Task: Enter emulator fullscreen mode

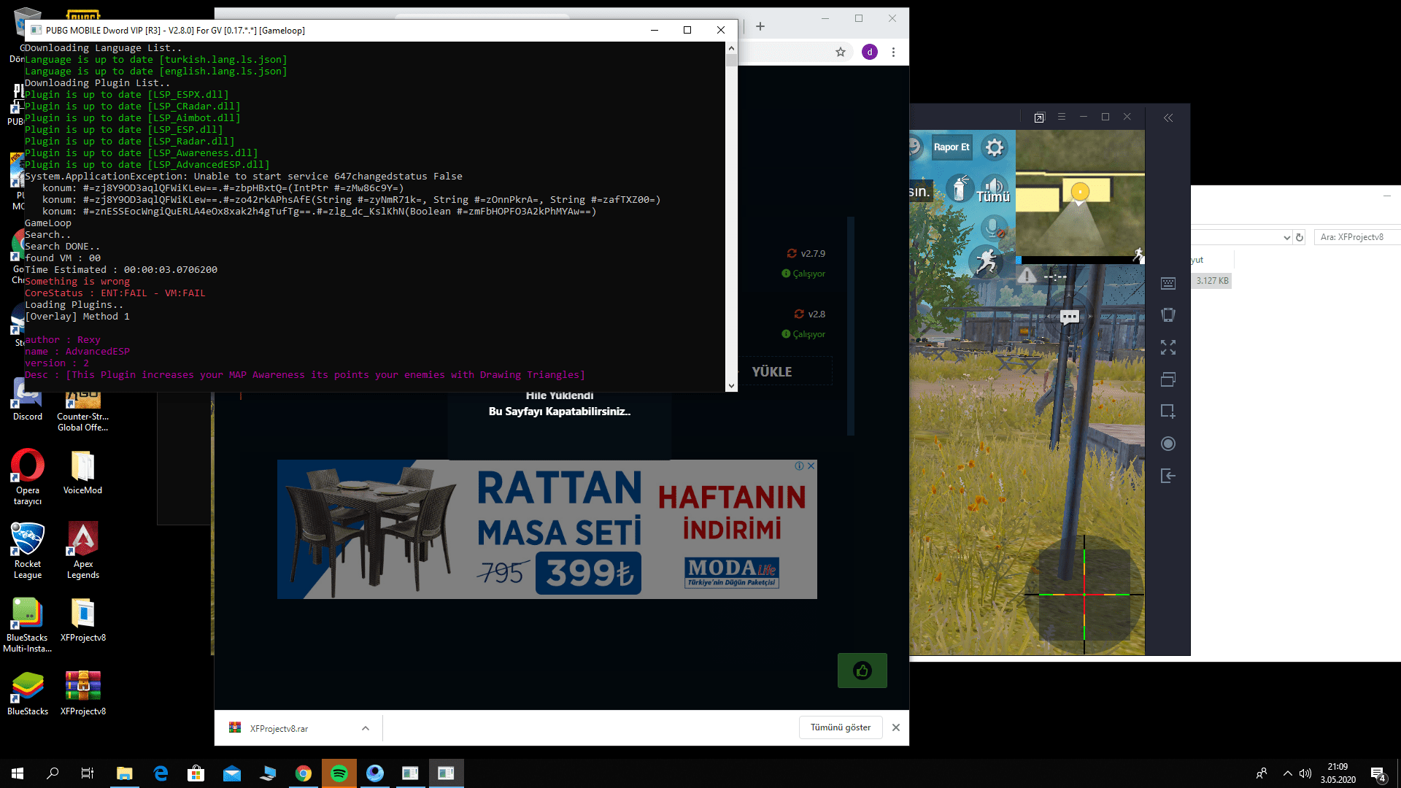Action: pos(1168,347)
